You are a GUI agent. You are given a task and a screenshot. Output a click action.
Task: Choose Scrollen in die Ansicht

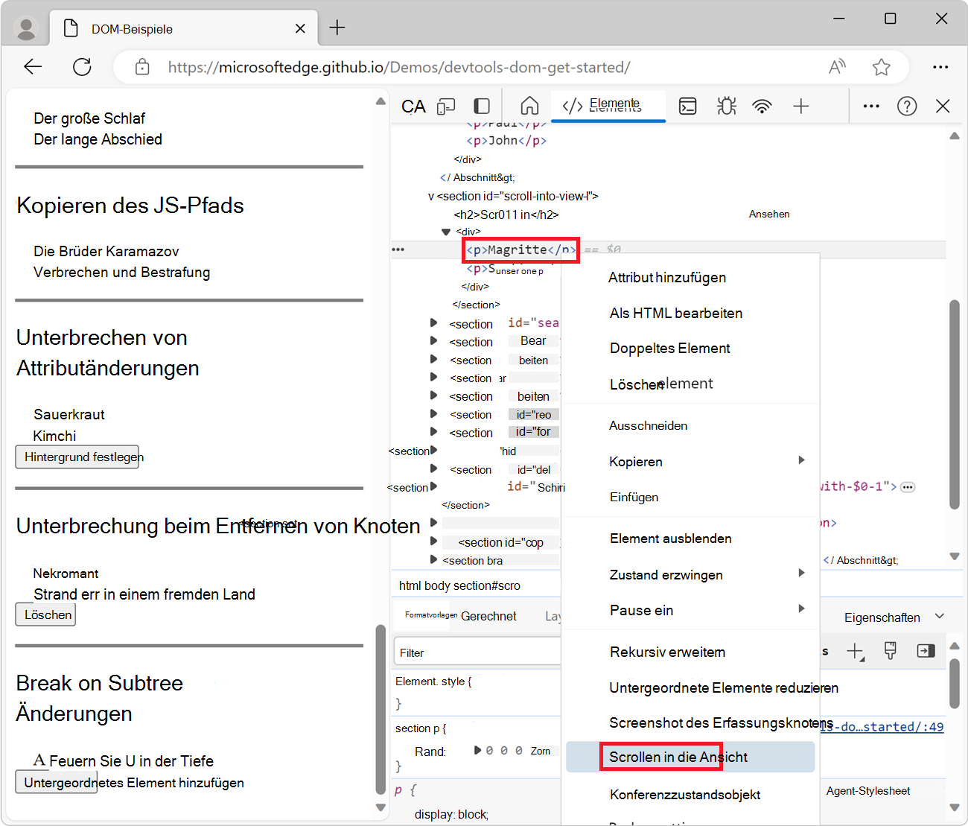(x=690, y=757)
